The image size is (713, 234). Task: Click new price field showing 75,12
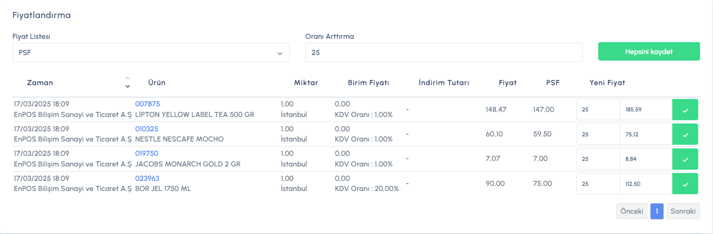[645, 135]
